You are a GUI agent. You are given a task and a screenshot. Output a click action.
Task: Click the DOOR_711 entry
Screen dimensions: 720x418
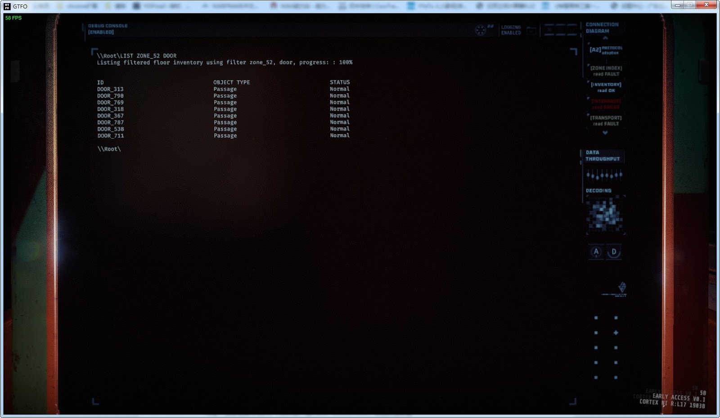pyautogui.click(x=110, y=135)
